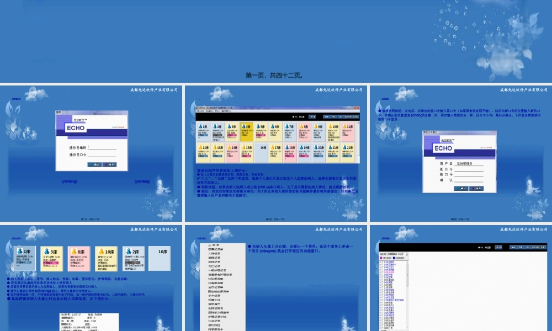Image resolution: width=552 pixels, height=331 pixels.
Task: Select the 19床 bed card in ward grid
Action: (305, 153)
